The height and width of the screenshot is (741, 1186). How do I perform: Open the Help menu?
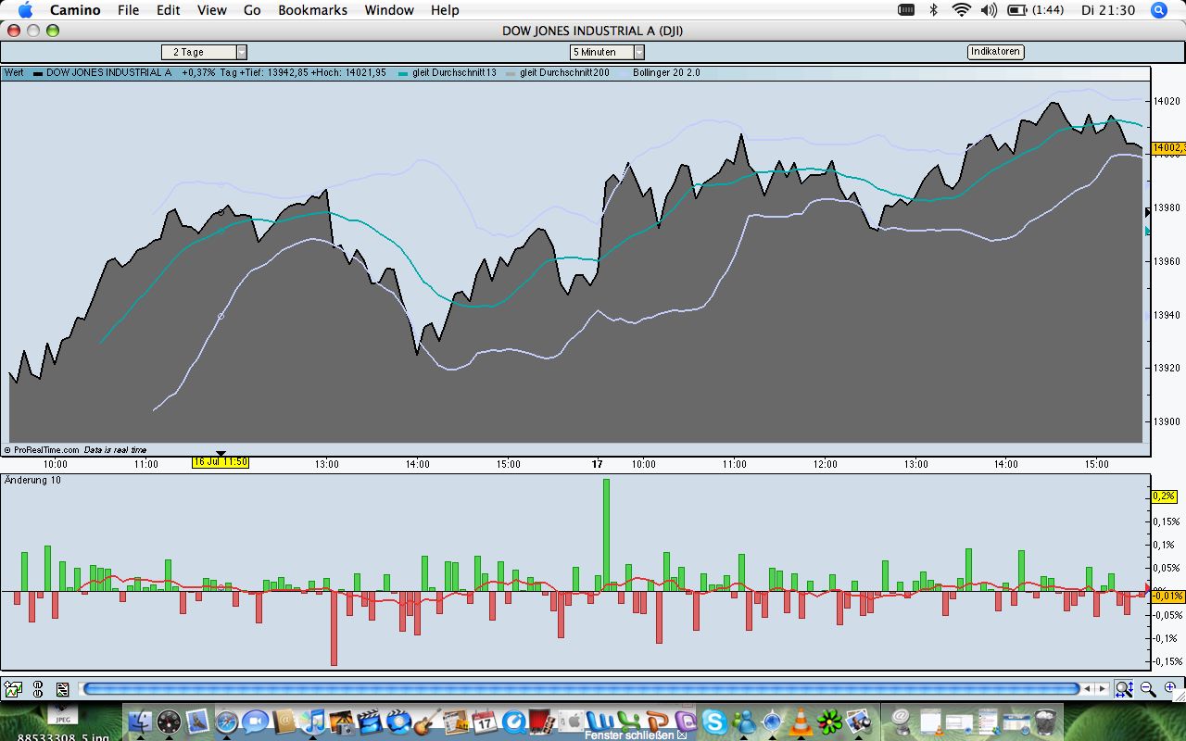[x=445, y=10]
